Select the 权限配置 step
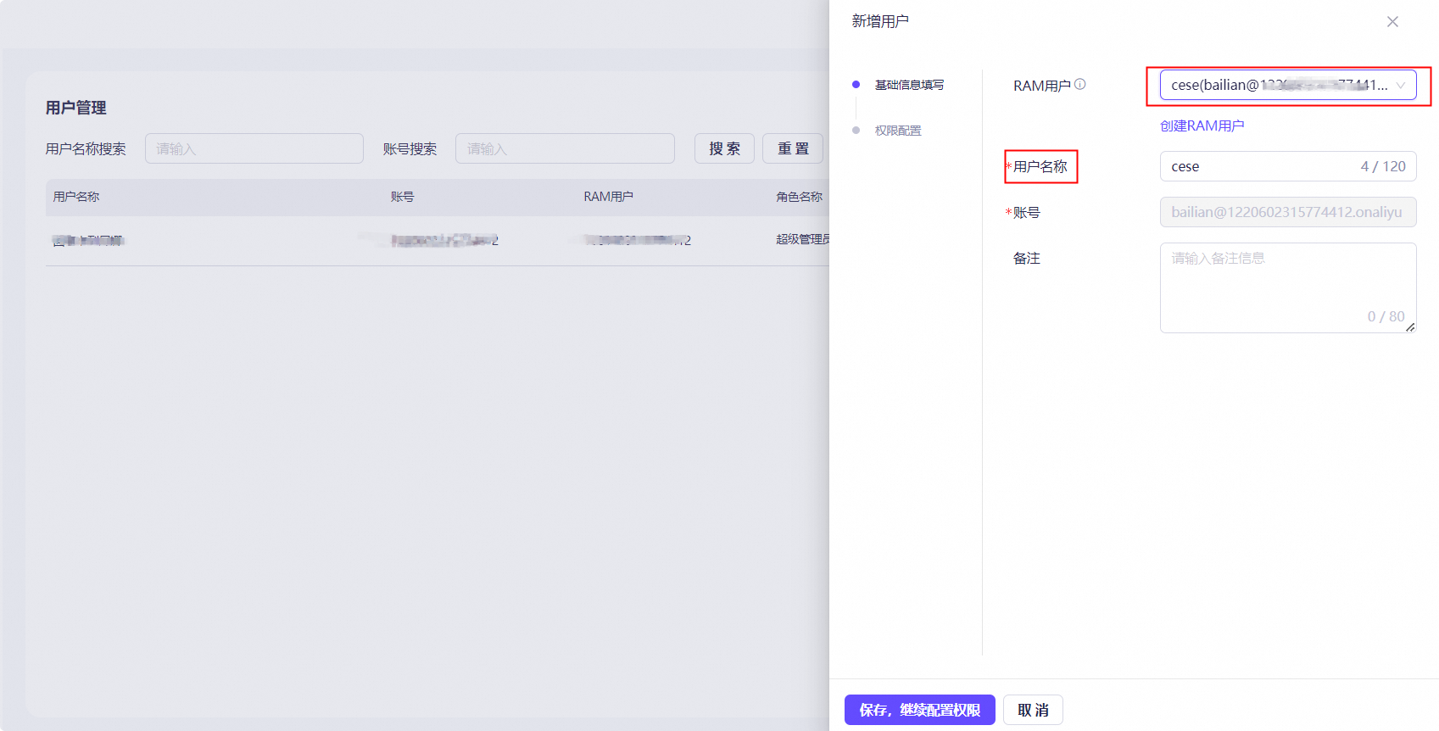 (x=898, y=131)
